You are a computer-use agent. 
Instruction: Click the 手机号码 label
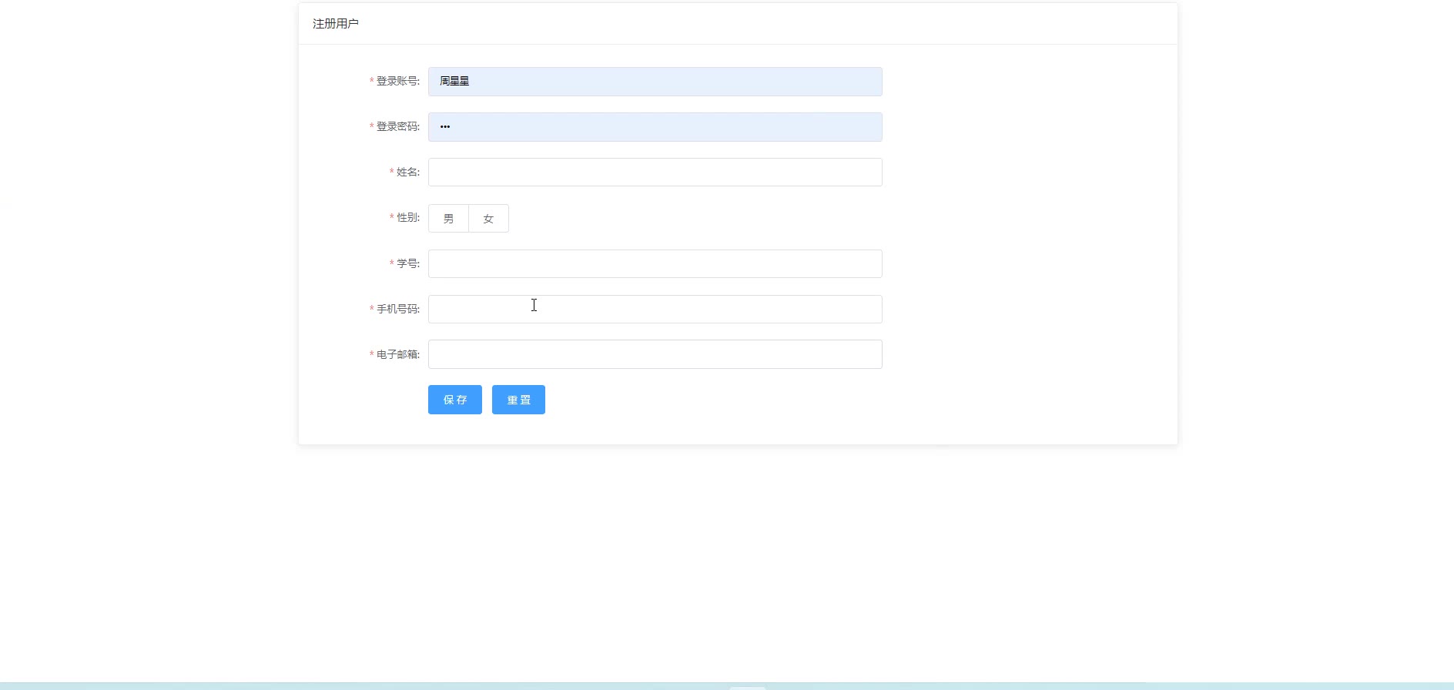click(397, 309)
